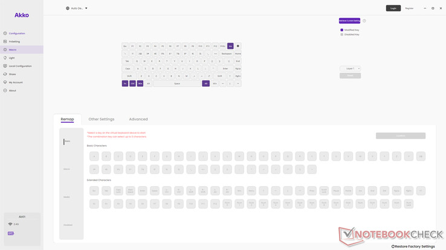Select the Space key on virtual keyboard
Screen dimensions: 446x250
pyautogui.click(x=177, y=83)
